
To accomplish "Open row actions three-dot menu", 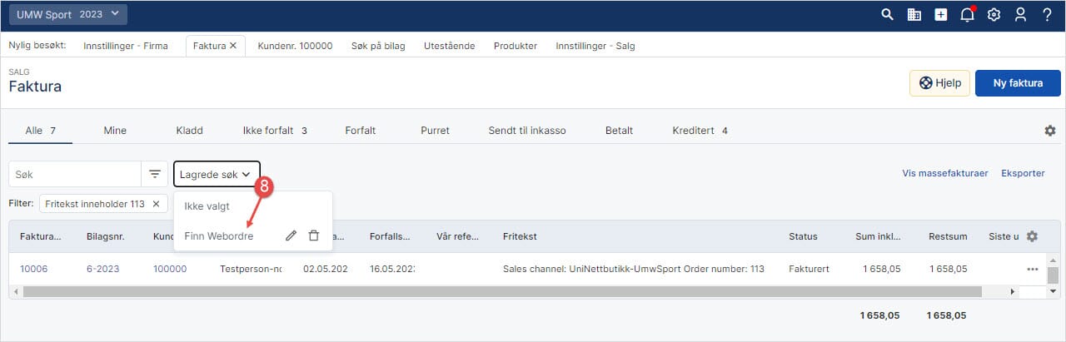I will pyautogui.click(x=1033, y=269).
